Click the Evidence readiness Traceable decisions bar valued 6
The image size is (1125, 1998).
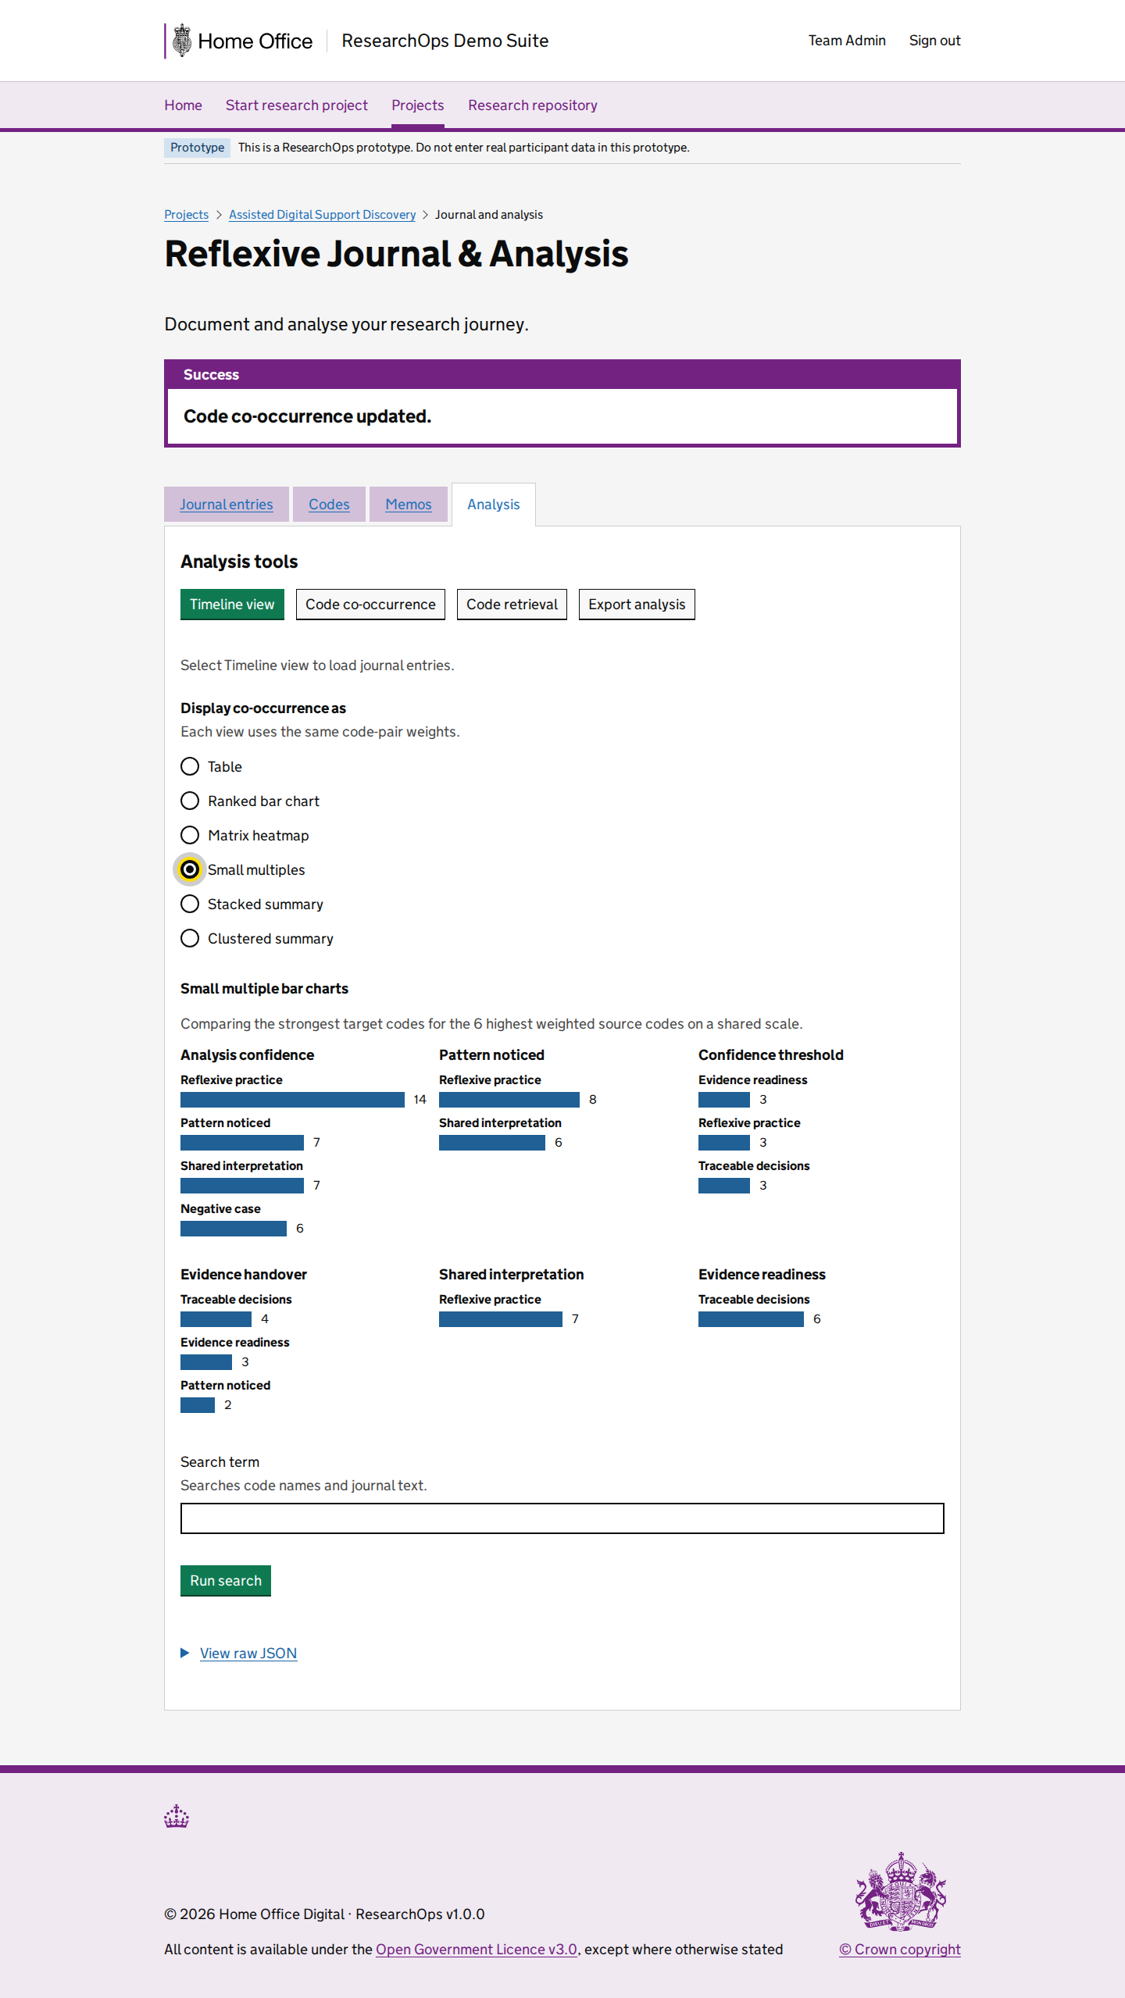pyautogui.click(x=751, y=1319)
